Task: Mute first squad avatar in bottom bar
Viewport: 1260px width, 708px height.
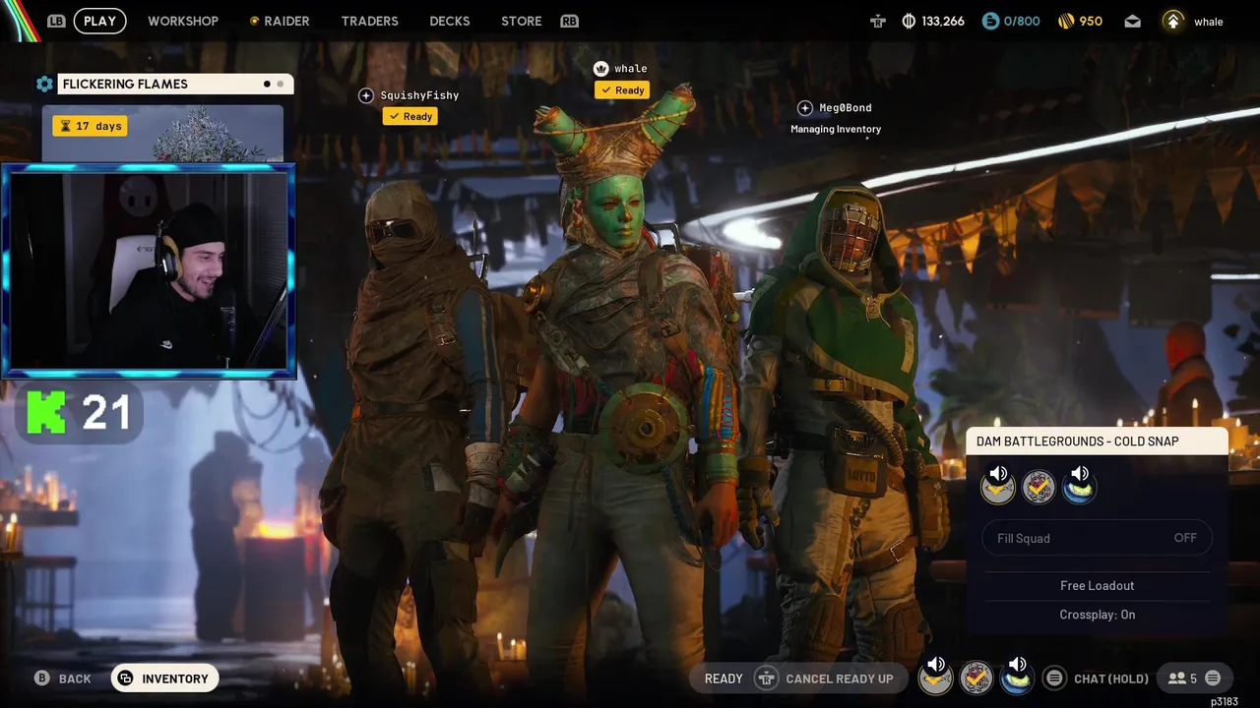Action: click(935, 677)
